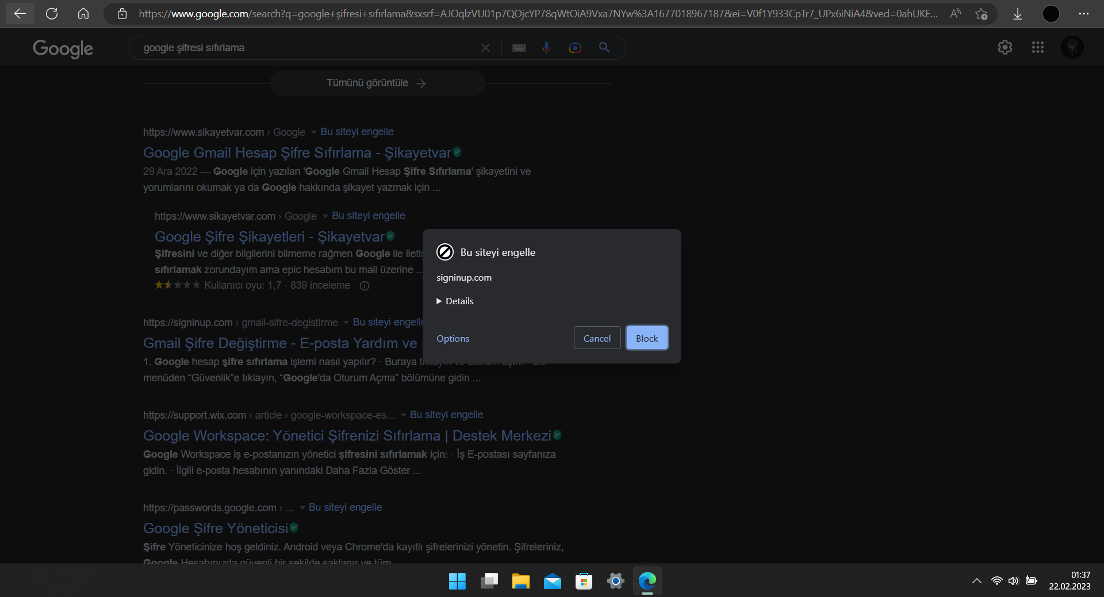Open the browser home page icon
Image resolution: width=1104 pixels, height=597 pixels.
pyautogui.click(x=83, y=14)
